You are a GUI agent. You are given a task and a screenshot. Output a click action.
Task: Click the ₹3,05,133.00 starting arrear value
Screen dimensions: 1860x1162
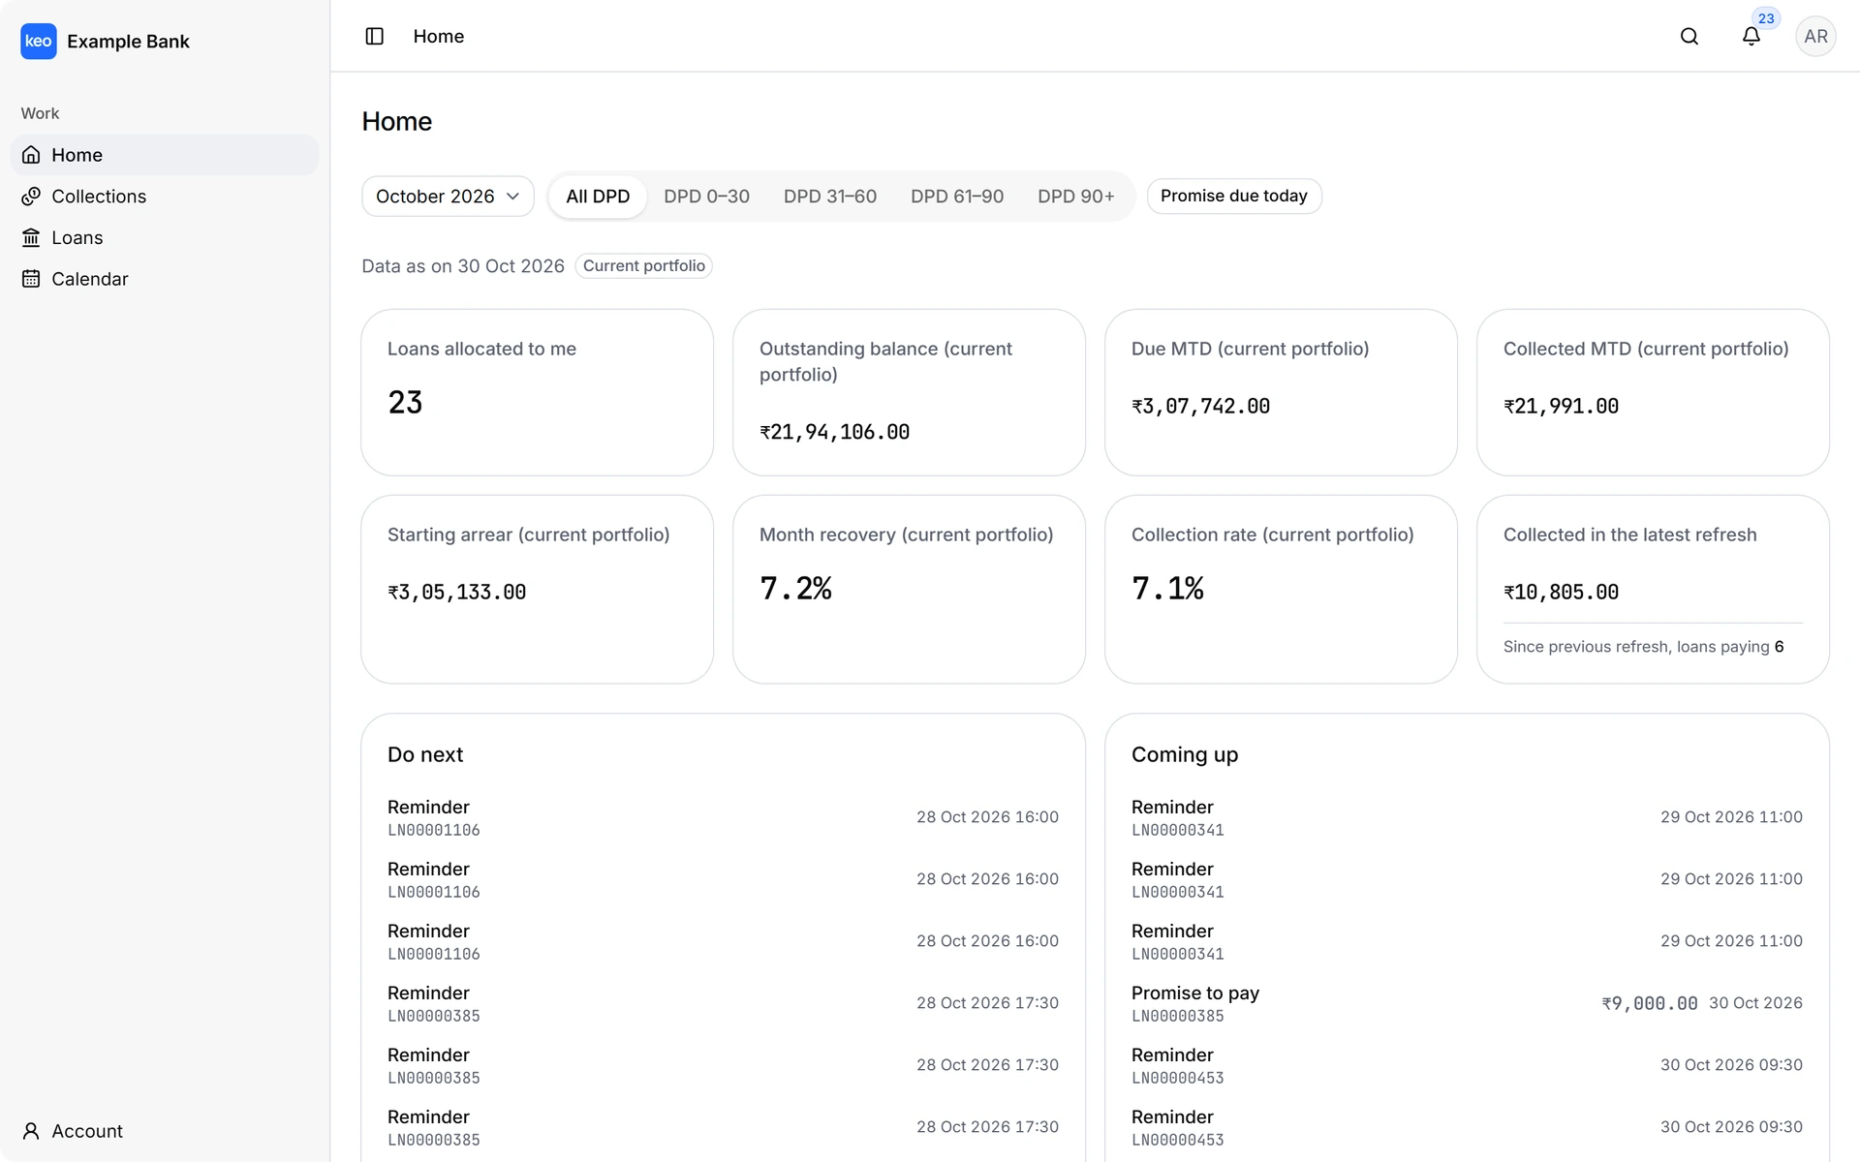click(457, 593)
